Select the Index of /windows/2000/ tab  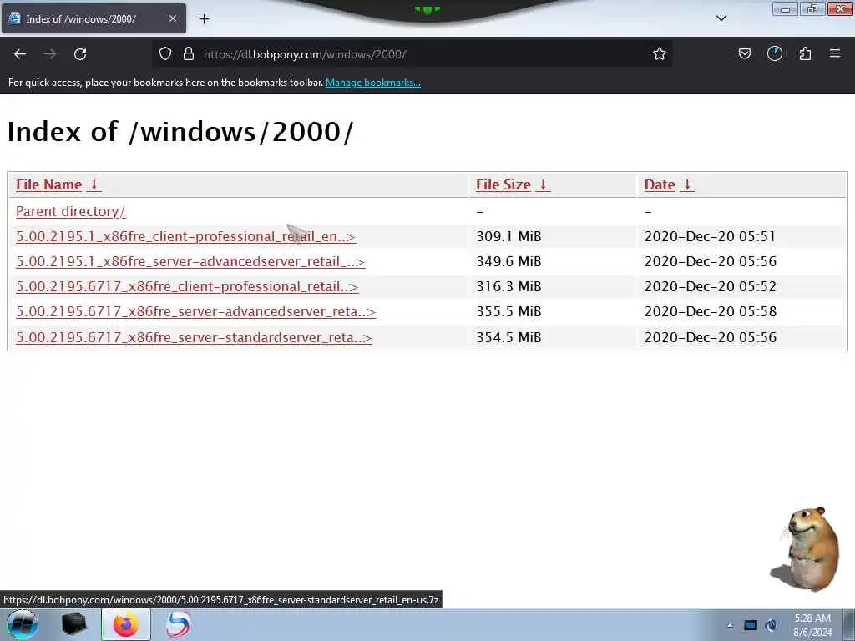click(x=94, y=18)
